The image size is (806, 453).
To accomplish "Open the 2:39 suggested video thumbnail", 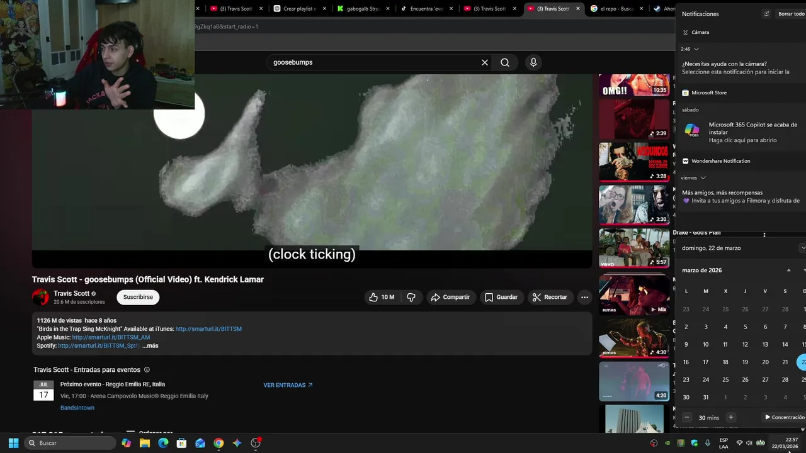I will tap(634, 119).
